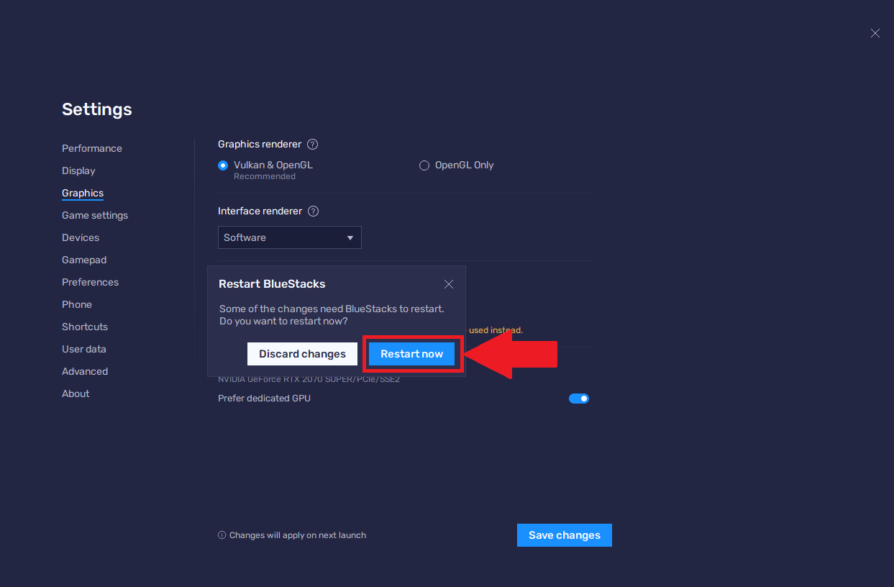Click 'Prefer dedicated GPU' label
This screenshot has width=894, height=587.
tap(265, 399)
